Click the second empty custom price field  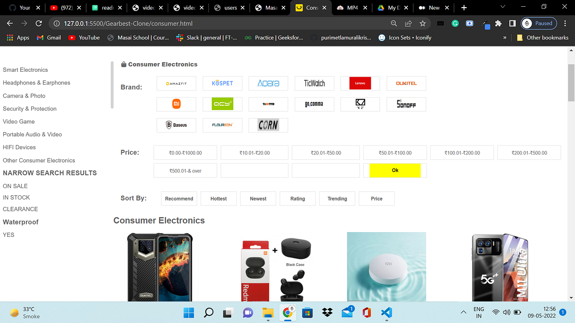click(x=326, y=170)
